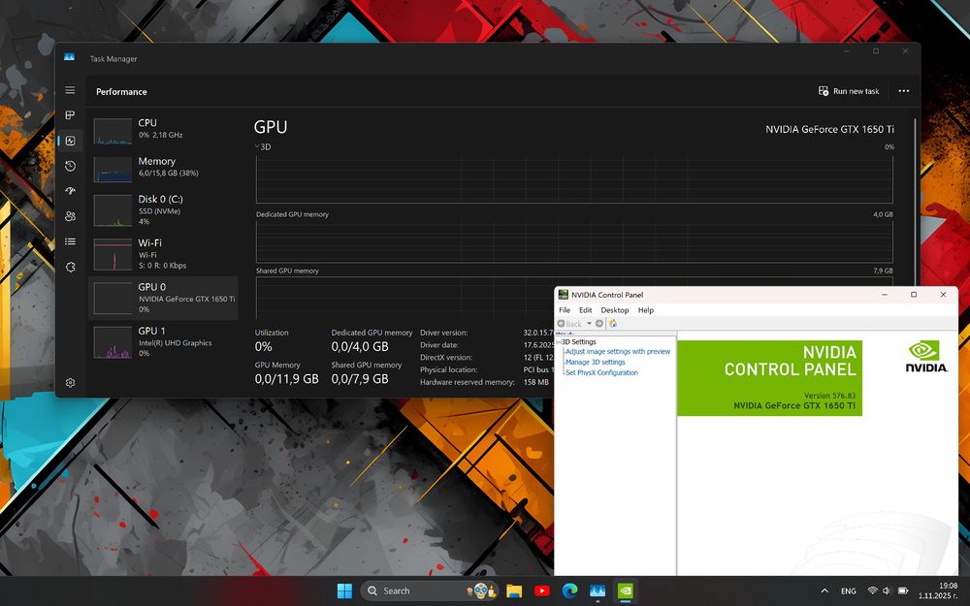Image resolution: width=970 pixels, height=606 pixels.
Task: Select the Wi-Fi performance entry
Action: (163, 253)
